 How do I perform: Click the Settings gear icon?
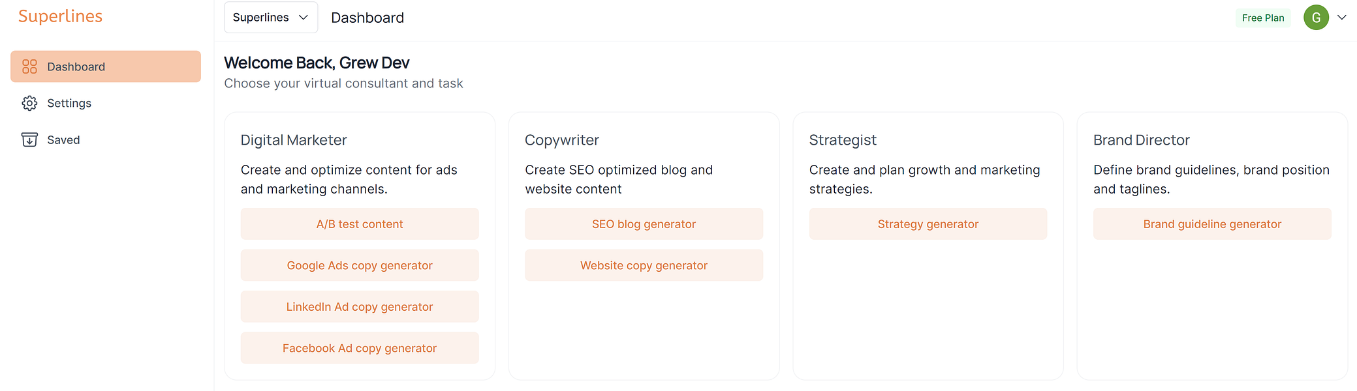point(29,103)
